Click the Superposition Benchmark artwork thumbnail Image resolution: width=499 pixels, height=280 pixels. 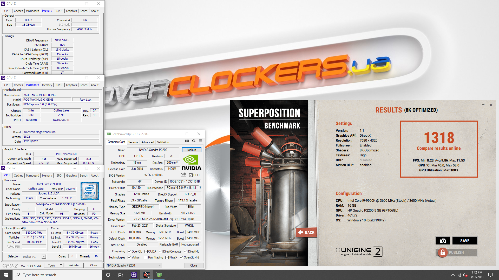[269, 183]
